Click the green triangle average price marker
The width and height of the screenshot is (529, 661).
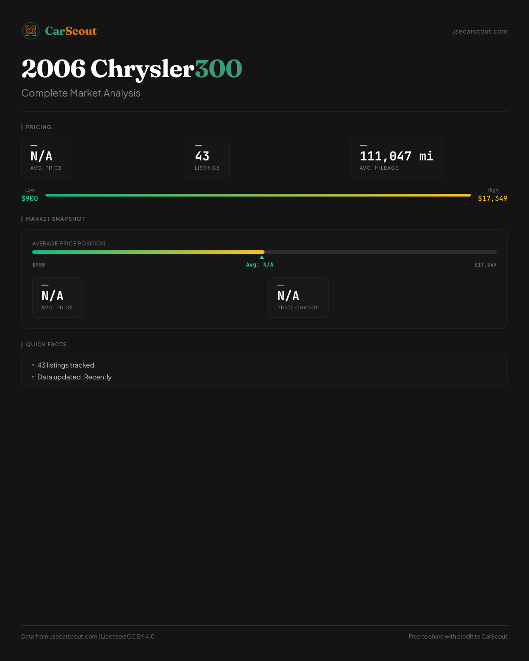coord(262,257)
